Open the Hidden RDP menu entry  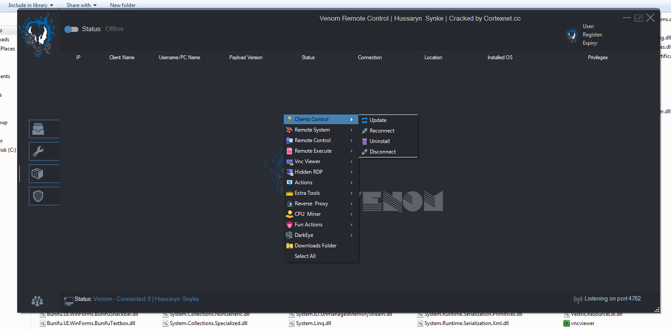click(320, 172)
